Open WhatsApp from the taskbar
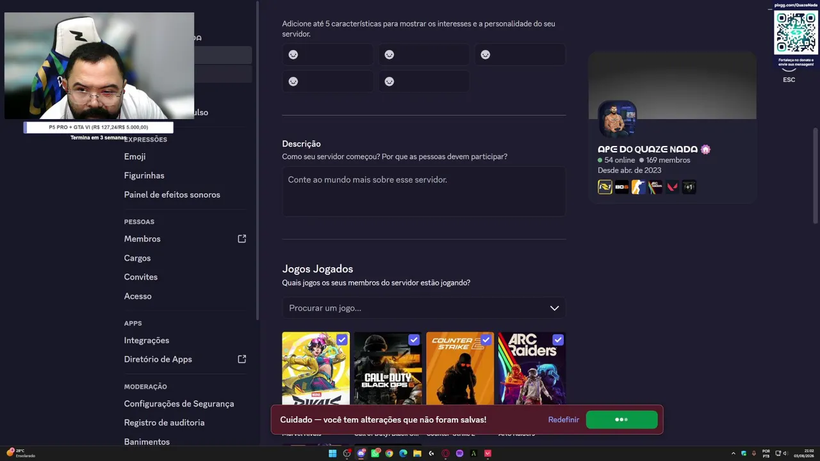The image size is (820, 461). tap(375, 453)
